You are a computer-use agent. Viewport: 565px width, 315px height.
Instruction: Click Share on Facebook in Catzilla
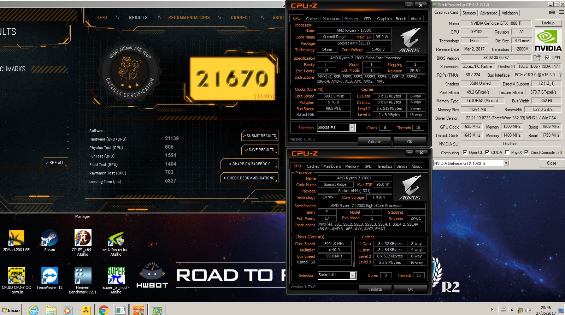(x=249, y=164)
